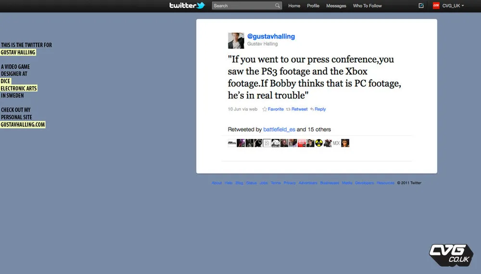Open Gustav Halling's profile picture
This screenshot has height=274, width=481.
point(236,40)
